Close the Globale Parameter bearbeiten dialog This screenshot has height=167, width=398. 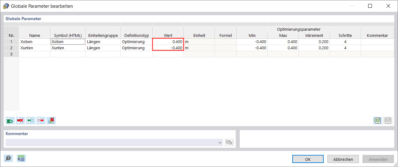tap(388, 6)
